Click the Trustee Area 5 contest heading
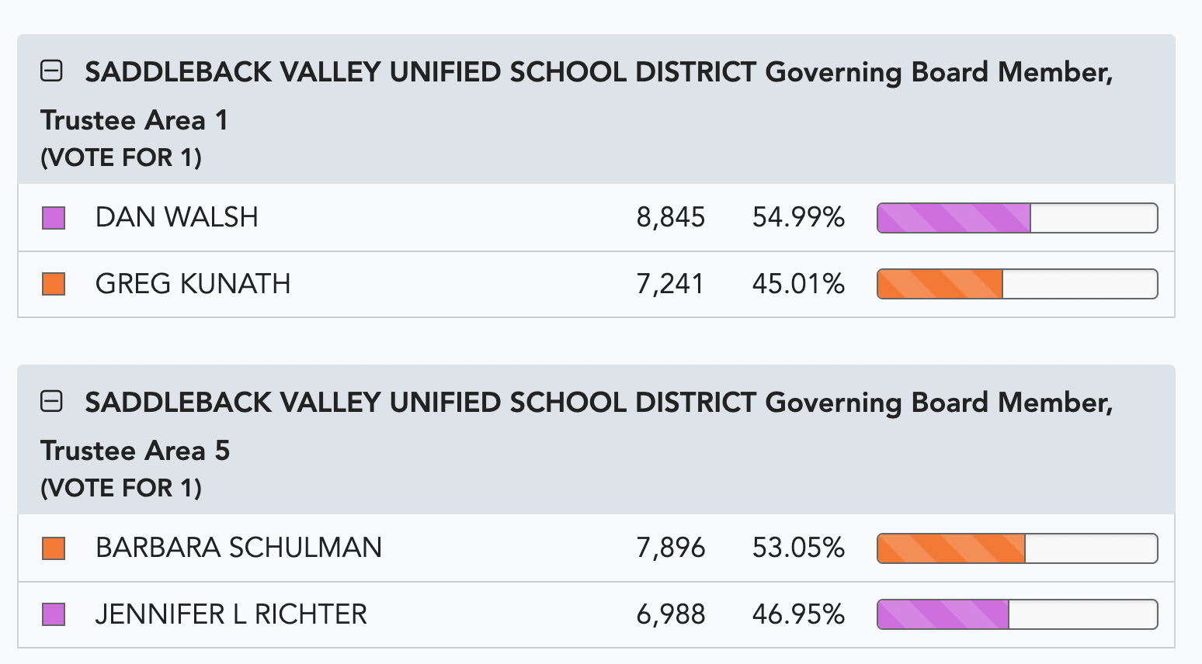Screen dimensions: 1202x664 [577, 427]
